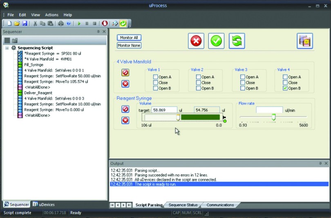Close the Output panel
This screenshot has width=331, height=218.
[x=326, y=163]
